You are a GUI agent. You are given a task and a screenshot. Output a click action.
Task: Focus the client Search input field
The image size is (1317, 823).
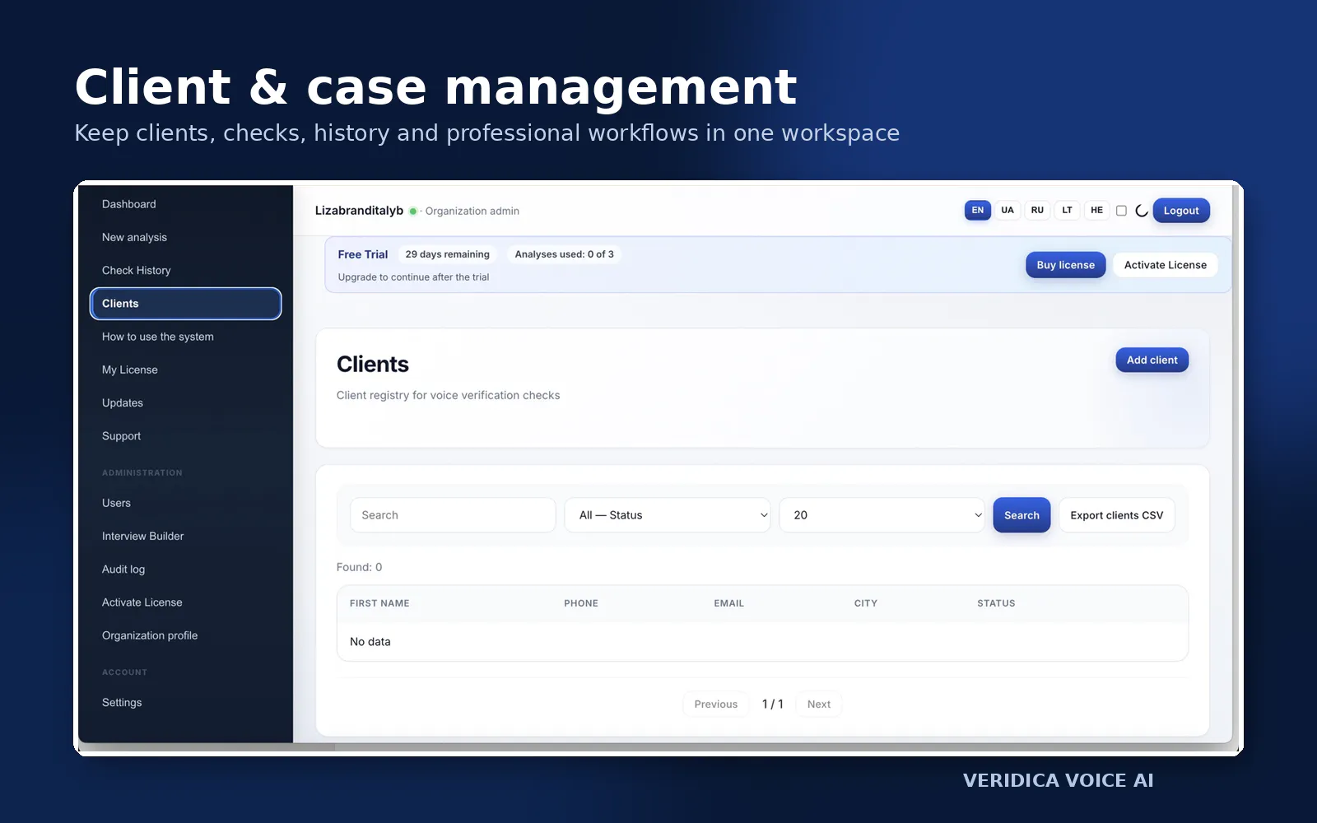[453, 515]
